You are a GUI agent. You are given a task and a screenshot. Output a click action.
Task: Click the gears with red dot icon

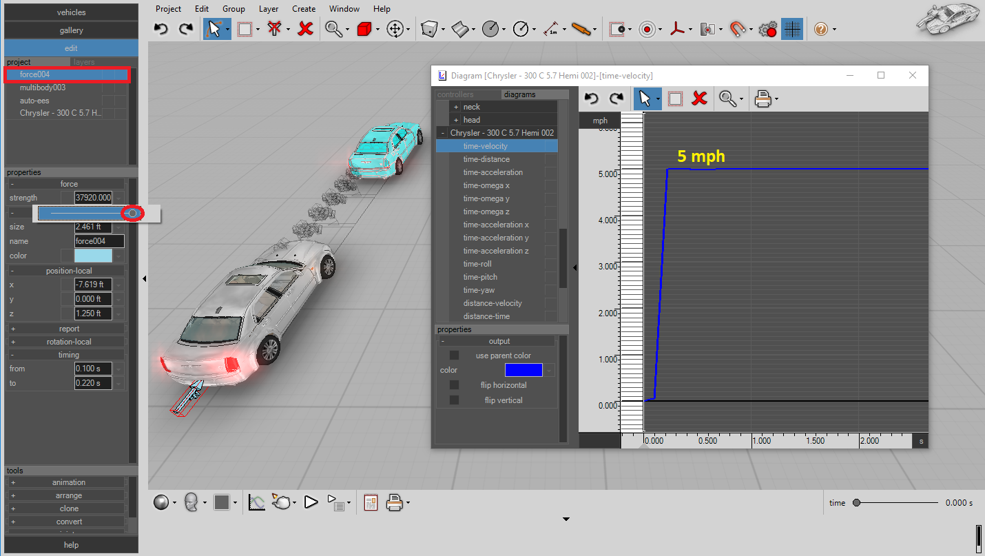[767, 29]
